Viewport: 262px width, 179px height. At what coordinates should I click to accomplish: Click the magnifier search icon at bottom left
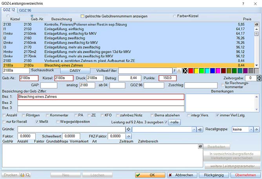click(x=28, y=175)
